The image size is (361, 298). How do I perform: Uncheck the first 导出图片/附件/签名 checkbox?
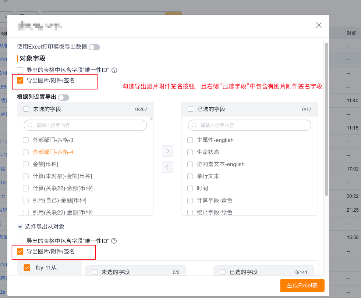point(20,80)
